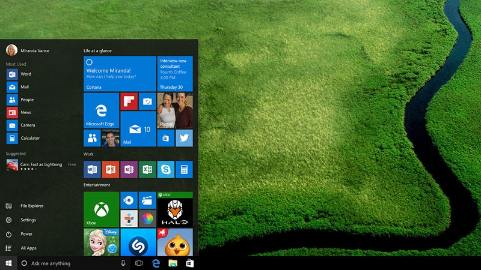Open the TuneIn radio tile
The width and height of the screenshot is (481, 270).
point(129,218)
